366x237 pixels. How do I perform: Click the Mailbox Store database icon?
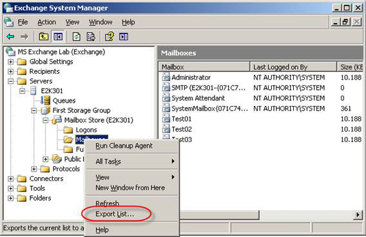[x=57, y=119]
